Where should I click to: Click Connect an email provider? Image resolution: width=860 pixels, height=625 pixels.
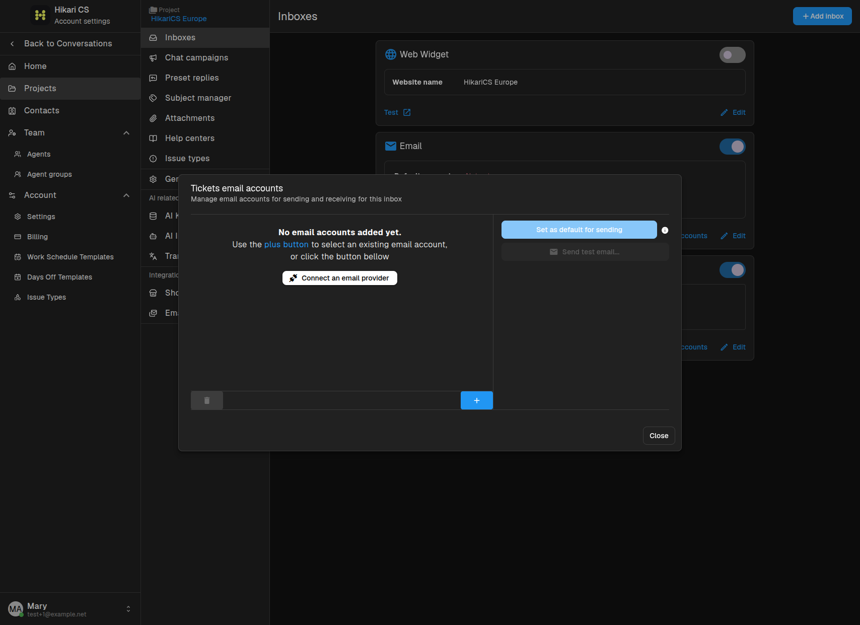coord(340,278)
